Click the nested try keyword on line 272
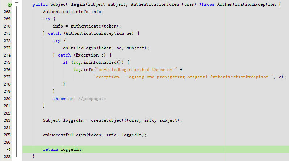The image size is (289, 161). (57, 41)
